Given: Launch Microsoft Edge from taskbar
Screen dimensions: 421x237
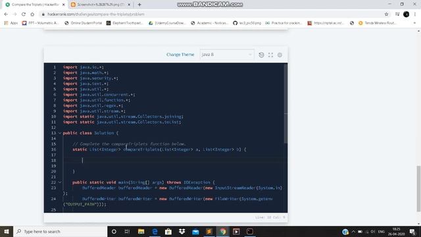Looking at the screenshot, I should pos(155,231).
